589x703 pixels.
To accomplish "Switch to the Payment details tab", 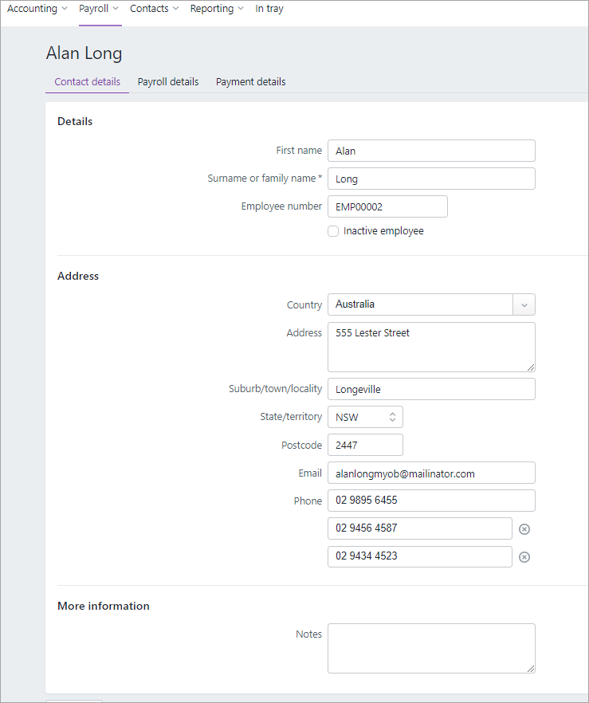I will pyautogui.click(x=250, y=81).
